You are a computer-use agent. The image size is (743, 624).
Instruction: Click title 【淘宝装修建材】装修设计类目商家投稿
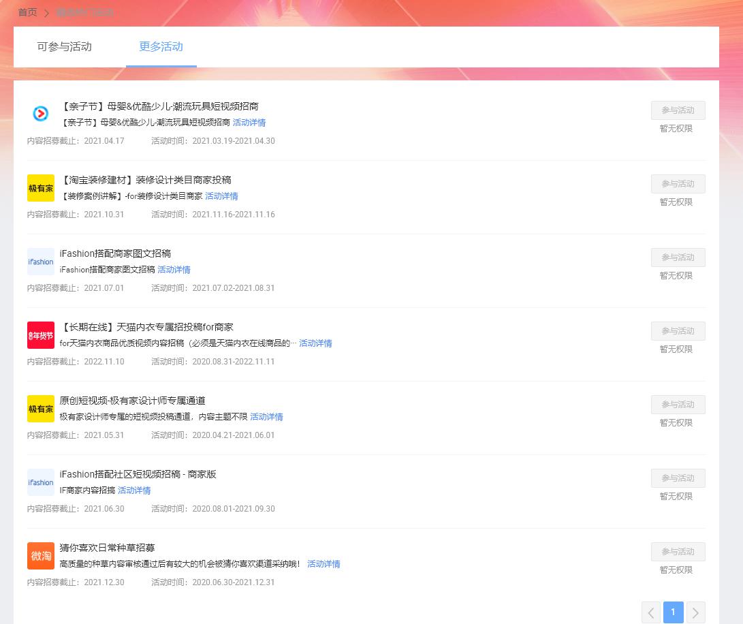click(x=146, y=180)
